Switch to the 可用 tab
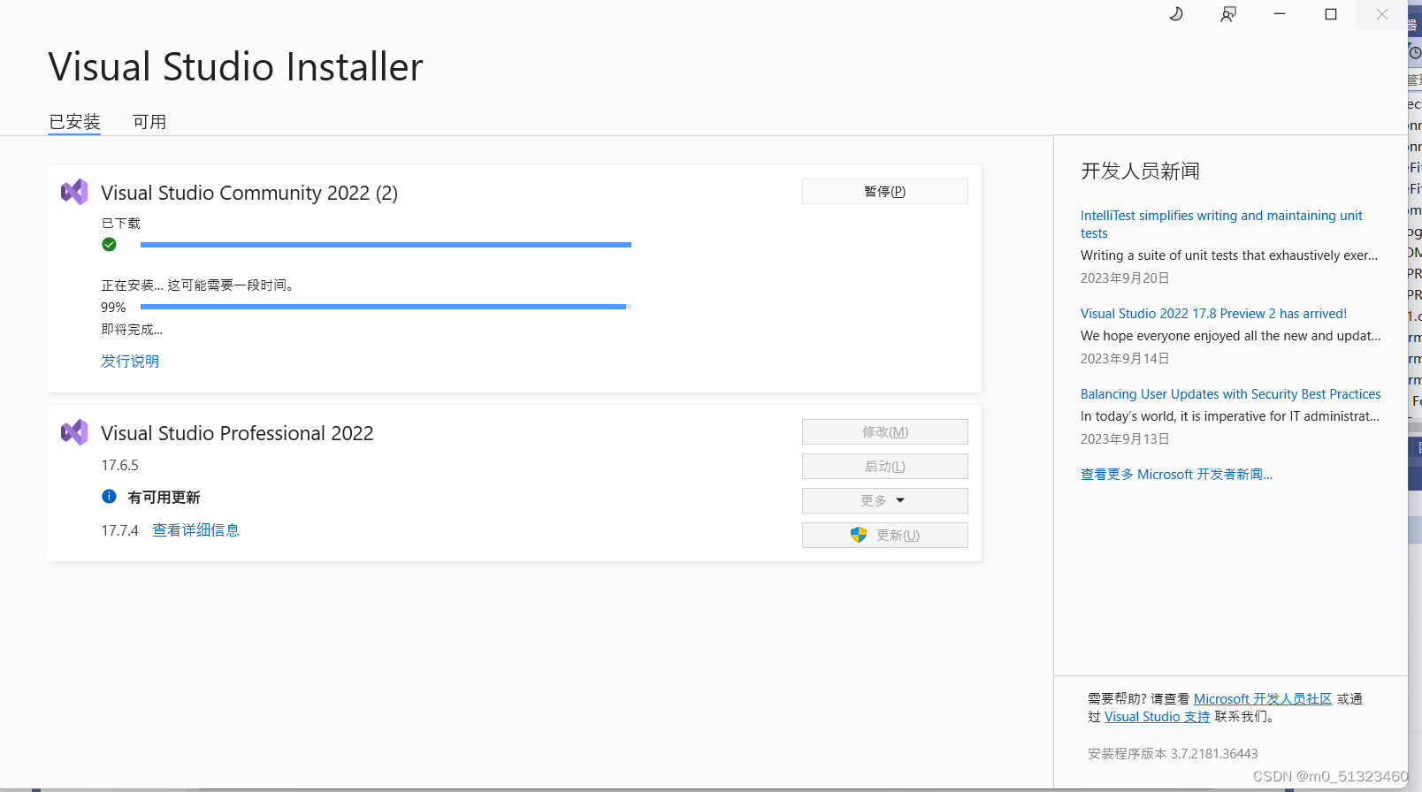Screen dimensions: 1422x792 [149, 122]
